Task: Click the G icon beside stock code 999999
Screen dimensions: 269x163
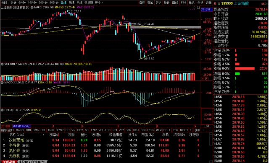Action: pyautogui.click(x=215, y=3)
